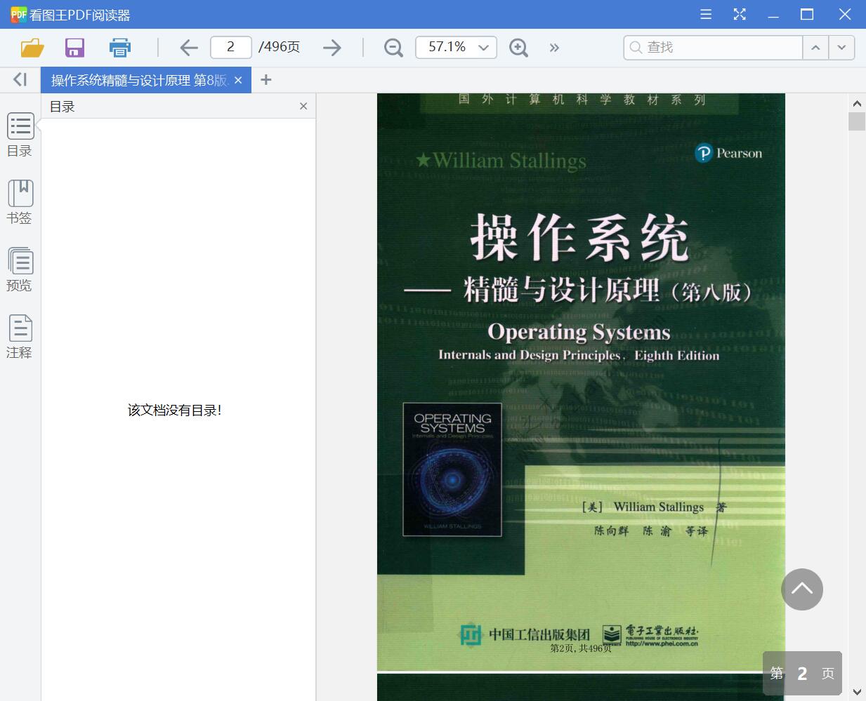Enter fullscreen mode from the title bar
This screenshot has width=866, height=701.
[x=739, y=14]
